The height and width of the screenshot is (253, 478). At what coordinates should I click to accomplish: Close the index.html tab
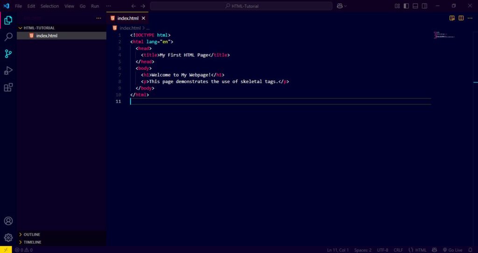pyautogui.click(x=144, y=18)
